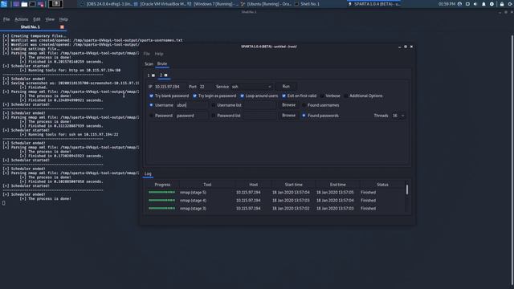Click the IP address input field
Viewport: 514px width, 289px height.
pyautogui.click(x=169, y=87)
